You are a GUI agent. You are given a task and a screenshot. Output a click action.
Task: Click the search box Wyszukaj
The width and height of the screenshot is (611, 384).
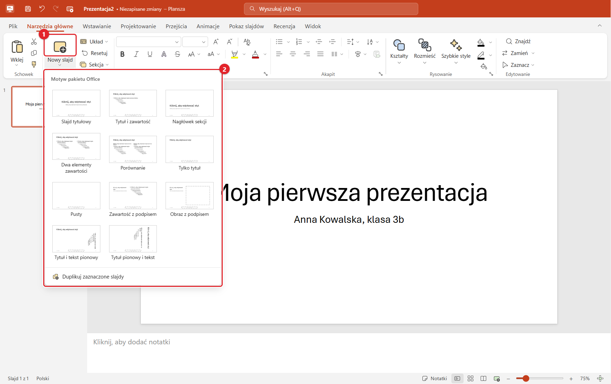pyautogui.click(x=331, y=9)
